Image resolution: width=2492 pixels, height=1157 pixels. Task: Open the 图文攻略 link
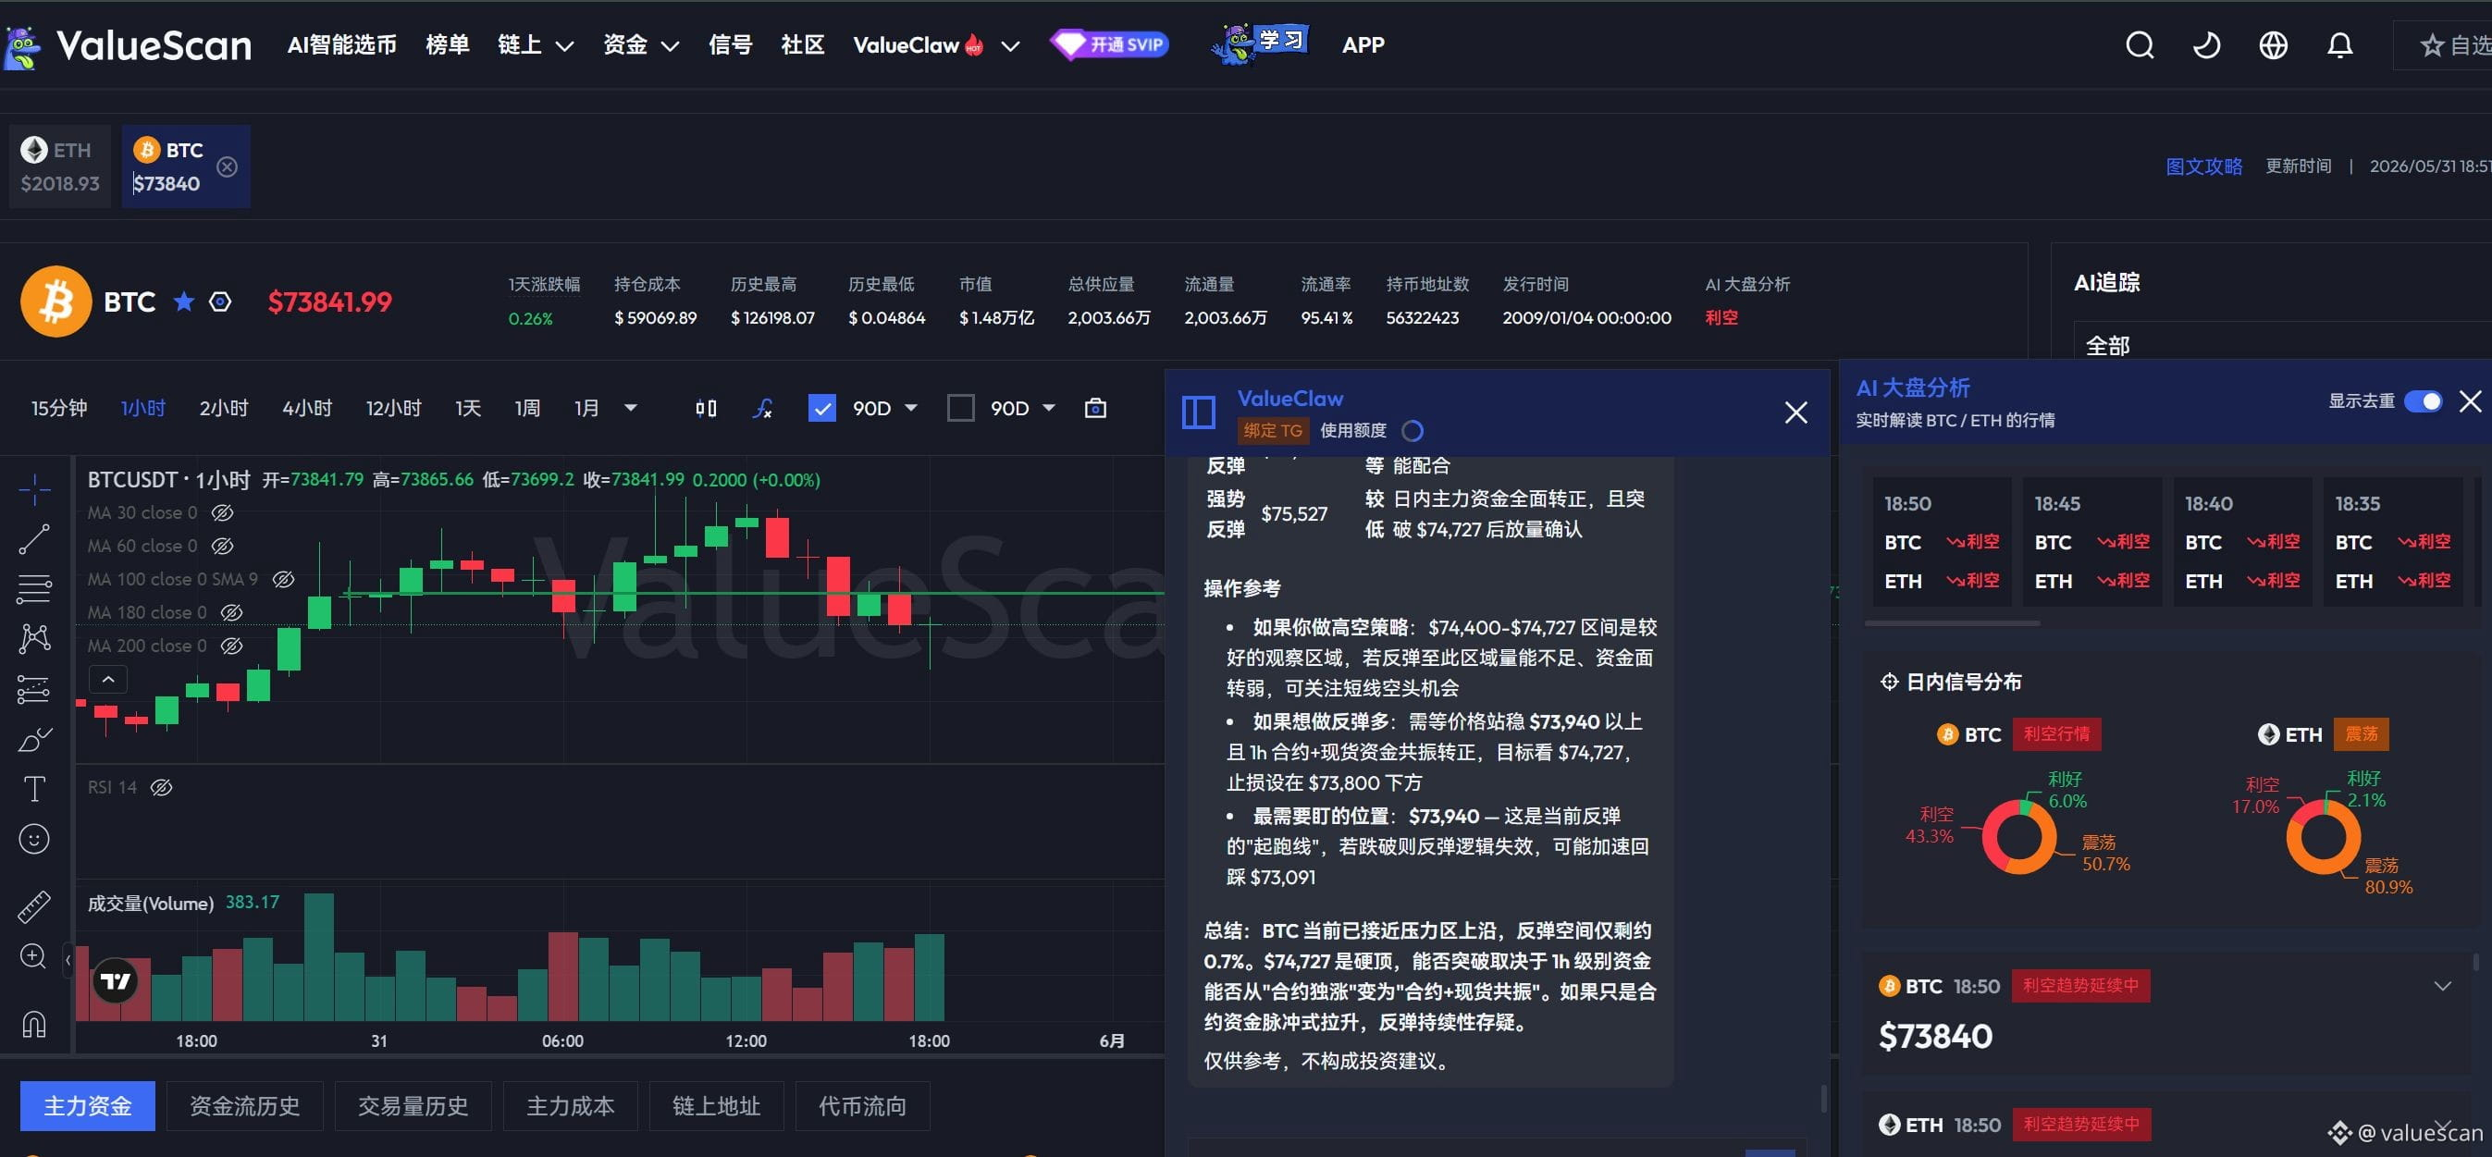tap(2203, 166)
